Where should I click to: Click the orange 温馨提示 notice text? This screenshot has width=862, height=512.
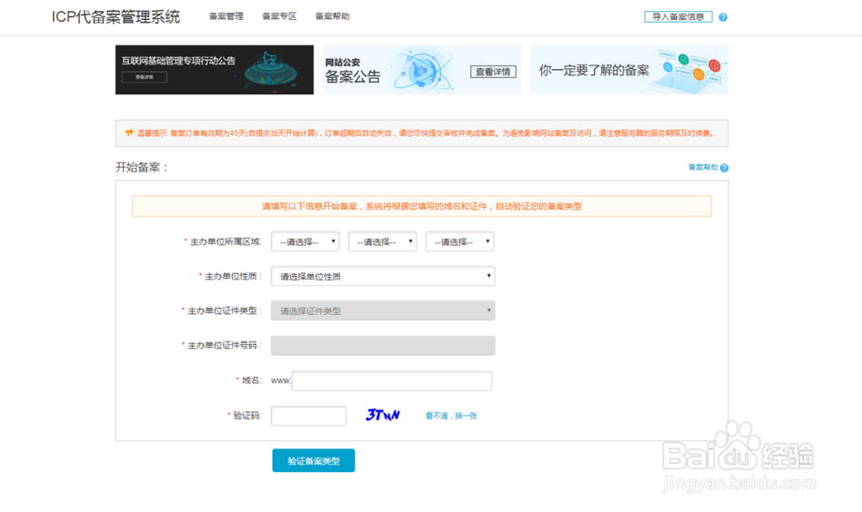(425, 133)
